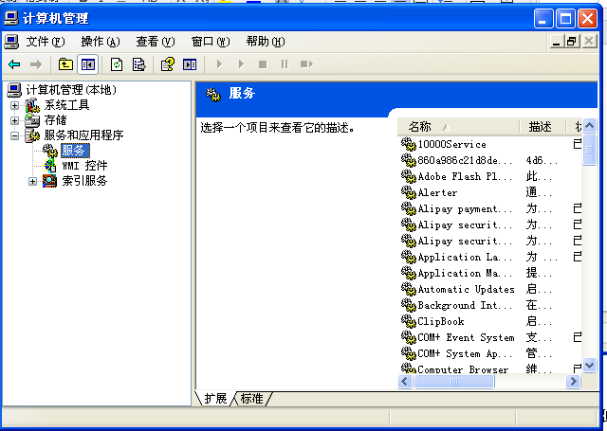The height and width of the screenshot is (431, 607).
Task: Click gear icon next to Alerter
Action: click(x=409, y=192)
